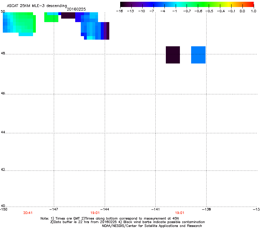The width and height of the screenshot is (260, 228).
Task: Click the latitude label 42
Action: click(3, 169)
